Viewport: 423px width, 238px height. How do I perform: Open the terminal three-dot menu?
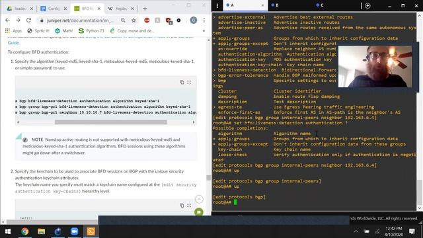point(217,5)
